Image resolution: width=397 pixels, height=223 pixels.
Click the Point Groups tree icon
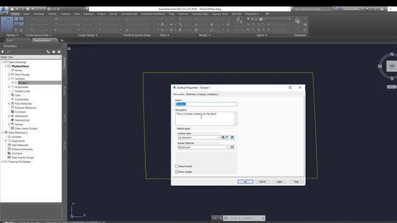pos(12,74)
